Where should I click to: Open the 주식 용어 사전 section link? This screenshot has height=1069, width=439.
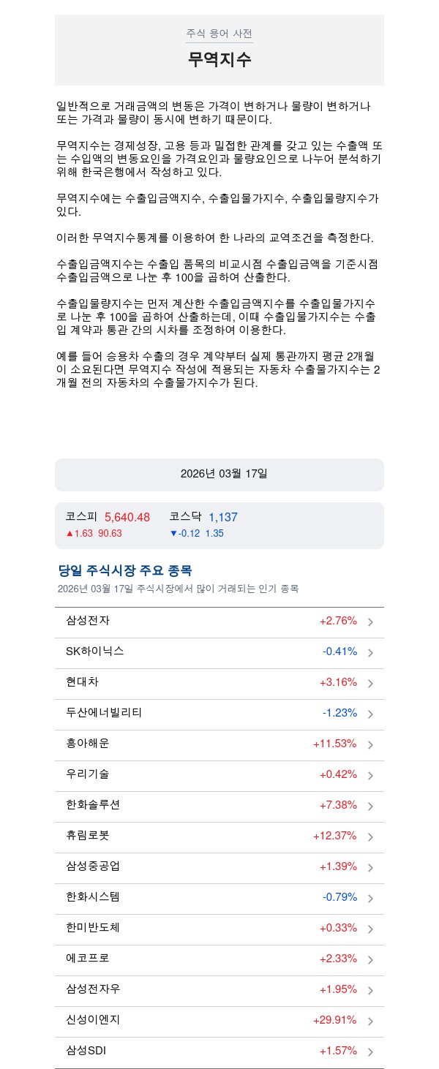pyautogui.click(x=219, y=34)
